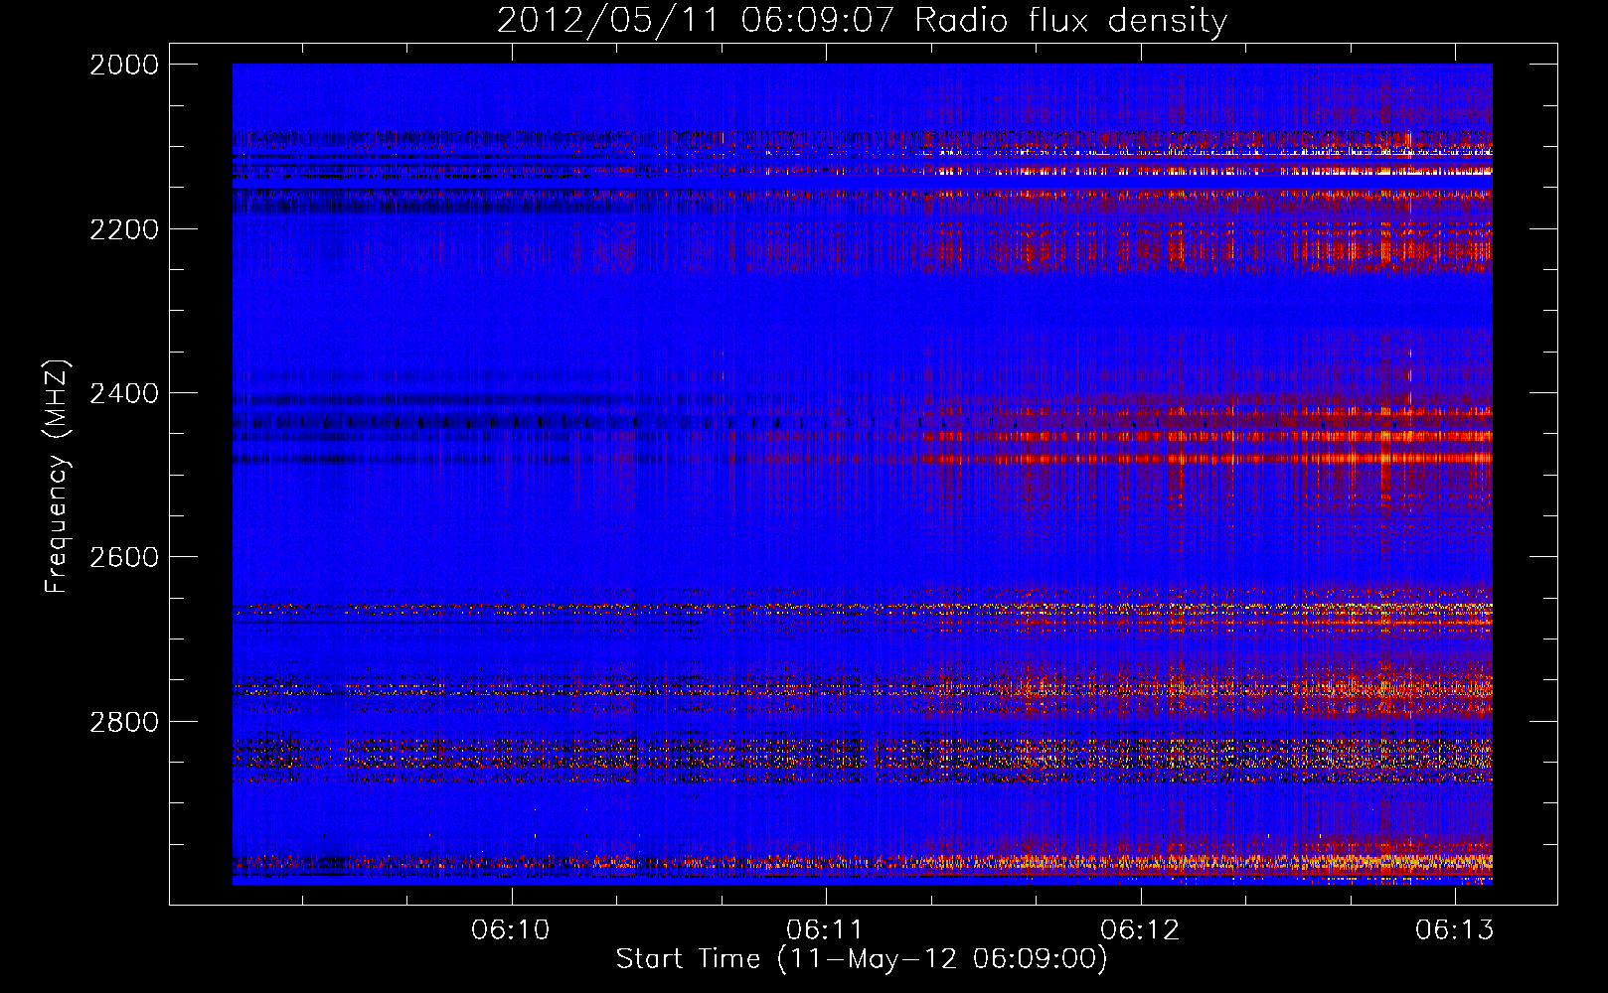Click the 06:13 time tick label

(1454, 929)
